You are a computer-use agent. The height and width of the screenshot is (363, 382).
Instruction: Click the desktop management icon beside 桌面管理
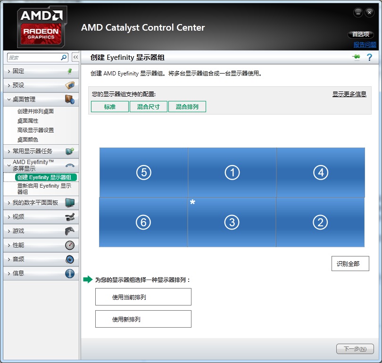coord(70,99)
